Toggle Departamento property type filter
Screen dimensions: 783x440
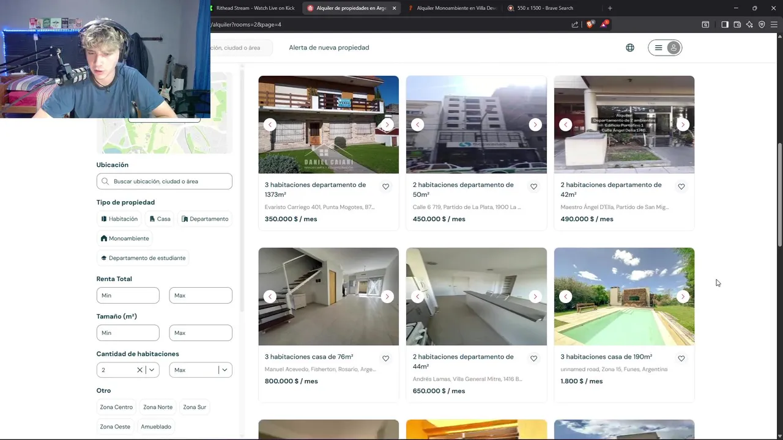[x=205, y=219]
